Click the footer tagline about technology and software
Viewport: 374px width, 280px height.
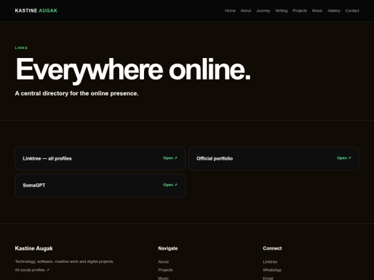pyautogui.click(x=64, y=261)
